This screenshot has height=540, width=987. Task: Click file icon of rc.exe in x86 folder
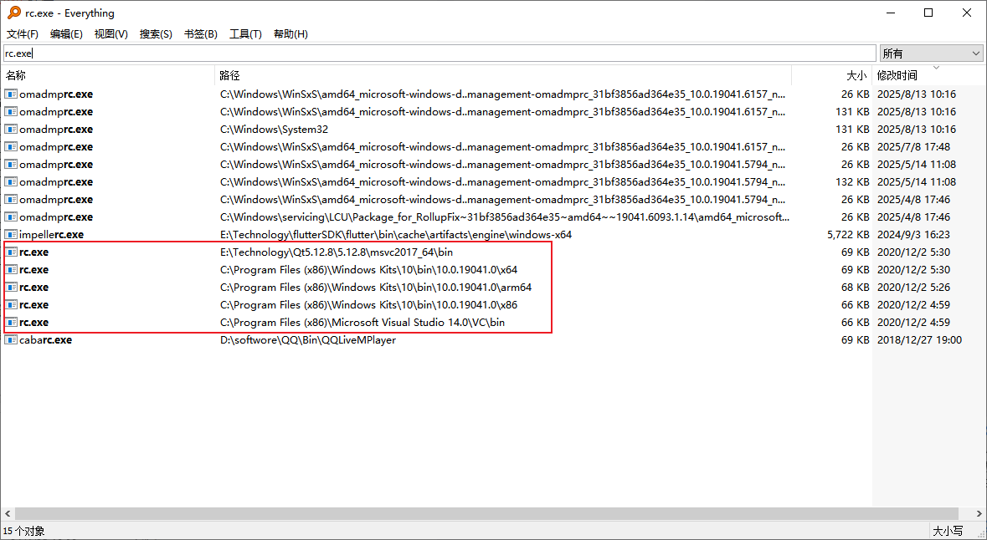point(11,305)
